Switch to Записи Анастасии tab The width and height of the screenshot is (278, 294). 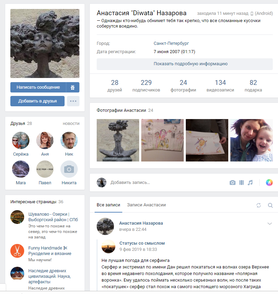tap(146, 205)
